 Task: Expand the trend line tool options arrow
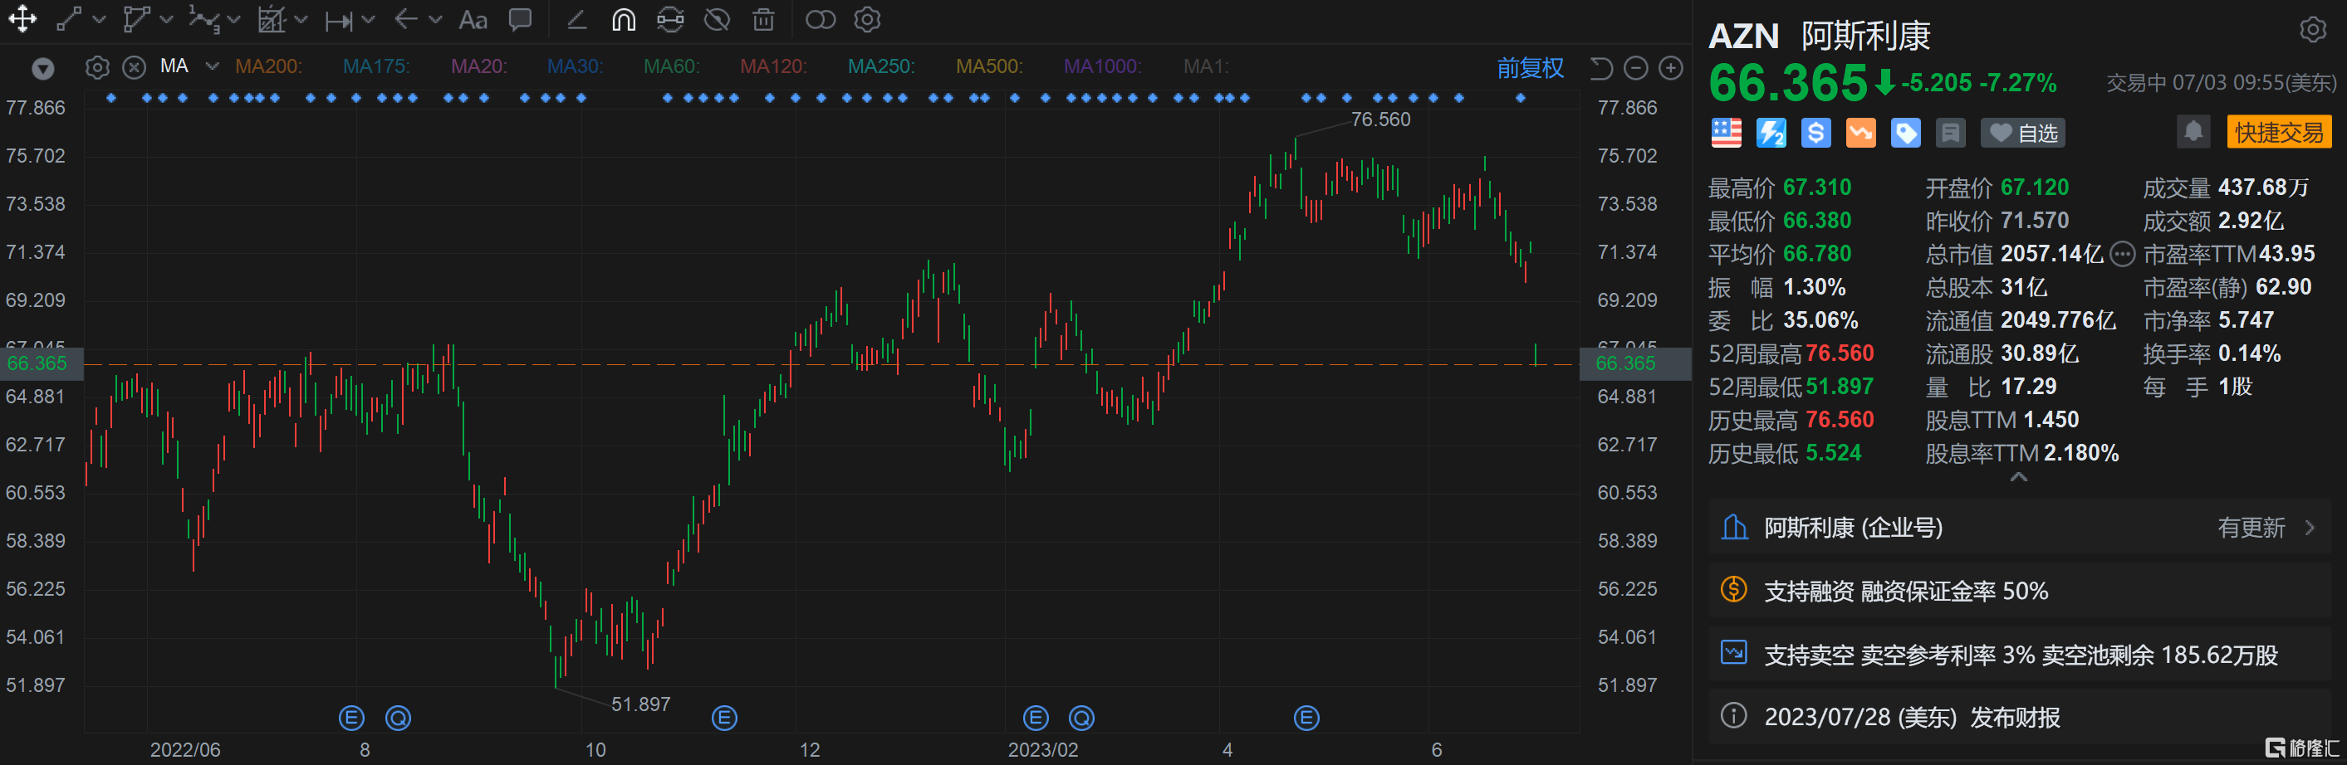click(100, 19)
